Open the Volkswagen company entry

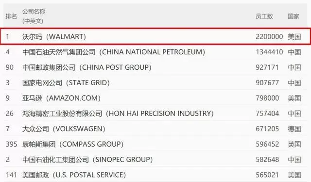coord(64,129)
